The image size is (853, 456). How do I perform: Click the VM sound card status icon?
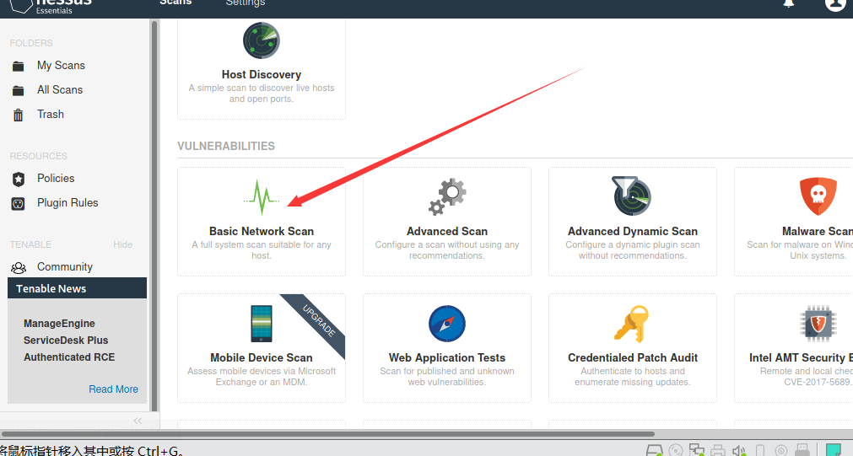(739, 451)
